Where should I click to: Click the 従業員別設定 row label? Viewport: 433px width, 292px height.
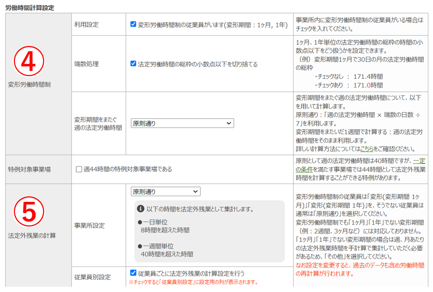(93, 277)
